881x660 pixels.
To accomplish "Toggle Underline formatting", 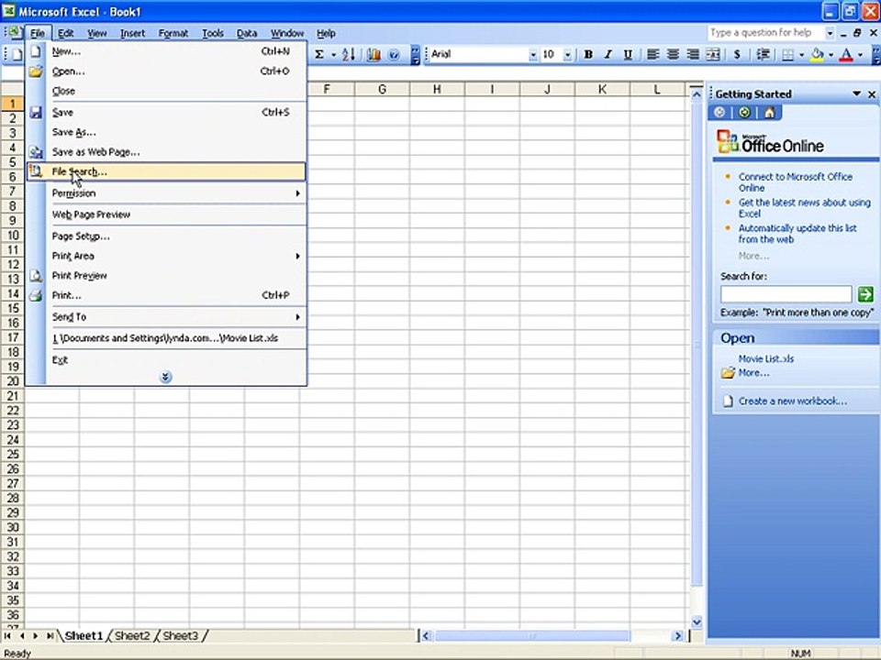I will click(628, 54).
